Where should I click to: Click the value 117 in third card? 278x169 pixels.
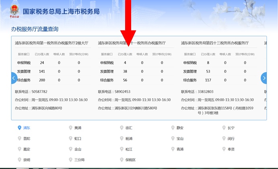click(208, 80)
